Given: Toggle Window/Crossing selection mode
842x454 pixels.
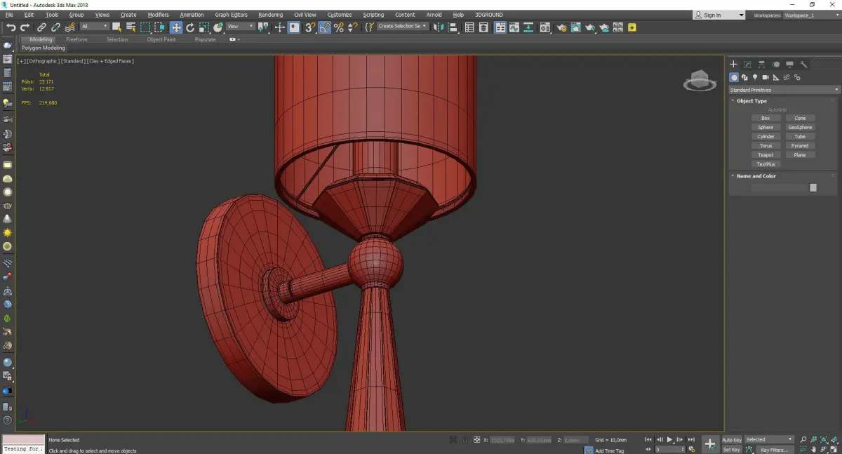Looking at the screenshot, I should (x=159, y=27).
